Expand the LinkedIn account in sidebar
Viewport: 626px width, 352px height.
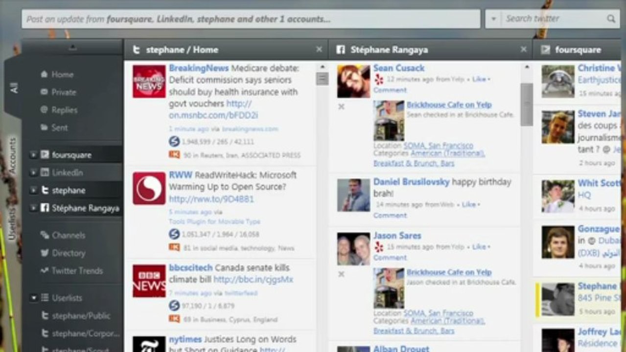point(33,173)
